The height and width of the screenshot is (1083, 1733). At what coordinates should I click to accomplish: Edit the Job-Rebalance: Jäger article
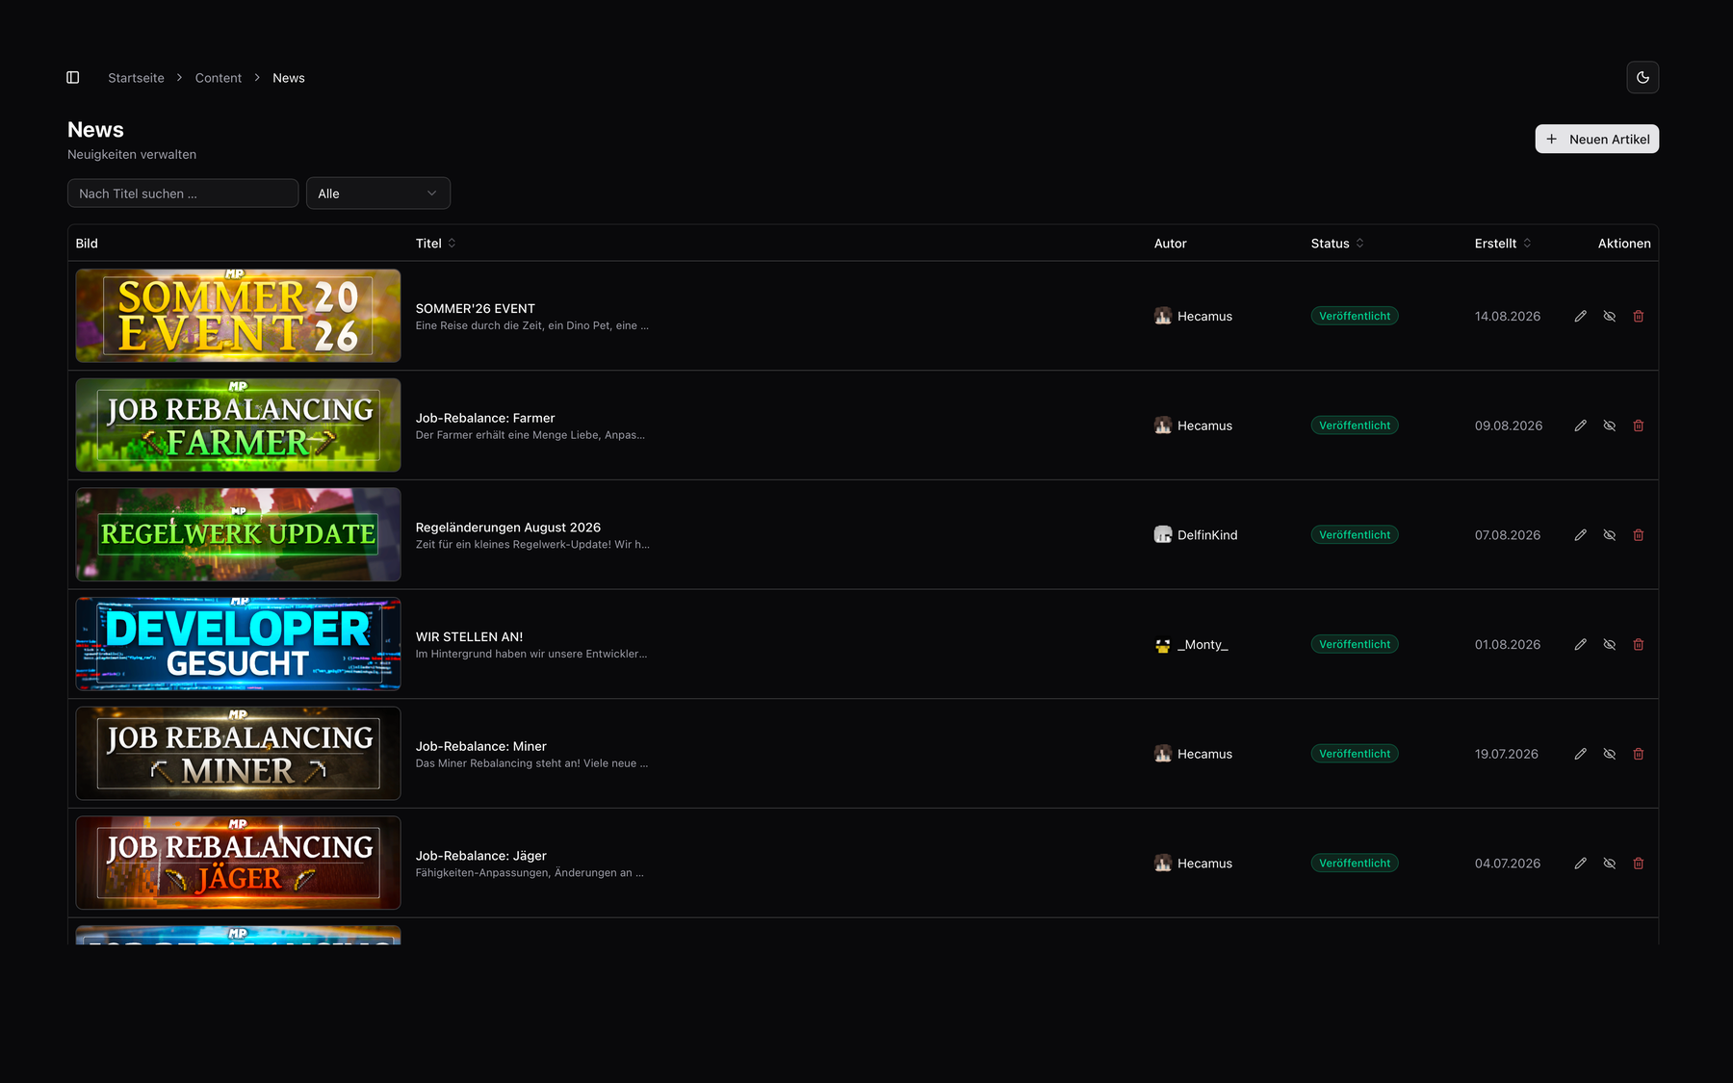[1580, 864]
